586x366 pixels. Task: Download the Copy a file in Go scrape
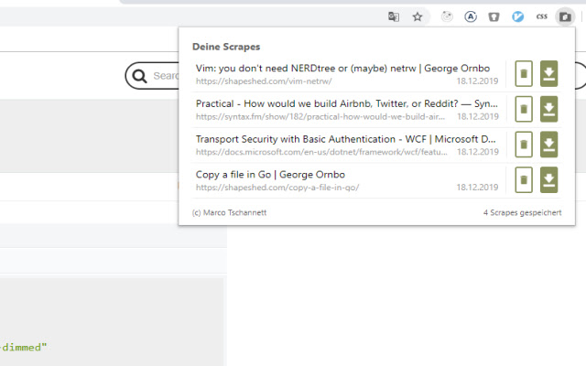(x=548, y=179)
